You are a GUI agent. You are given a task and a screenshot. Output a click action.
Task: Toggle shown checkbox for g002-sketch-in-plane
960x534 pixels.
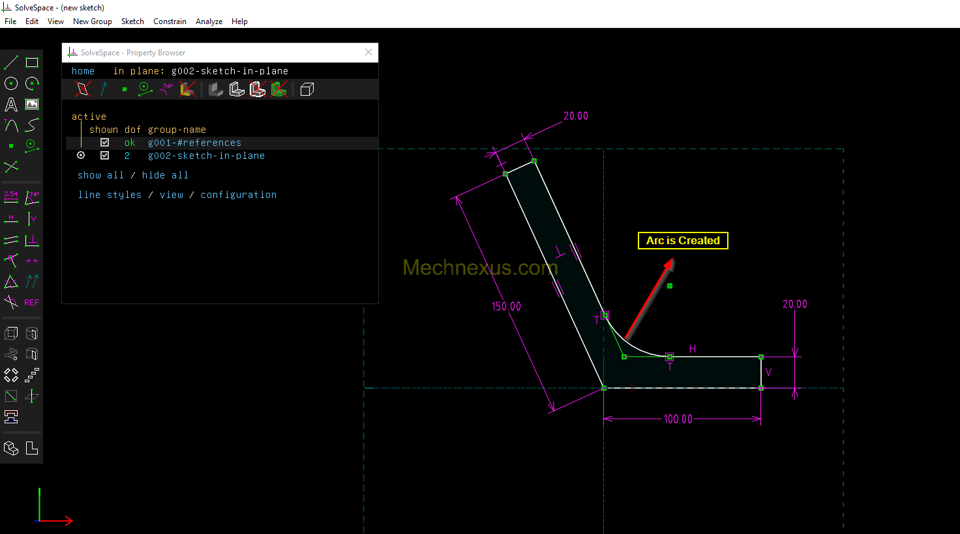point(104,156)
